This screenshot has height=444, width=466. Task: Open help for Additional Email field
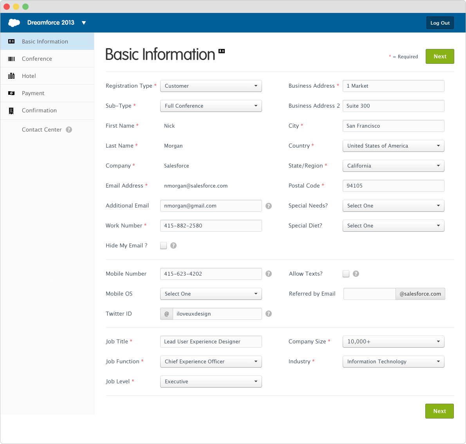point(269,206)
